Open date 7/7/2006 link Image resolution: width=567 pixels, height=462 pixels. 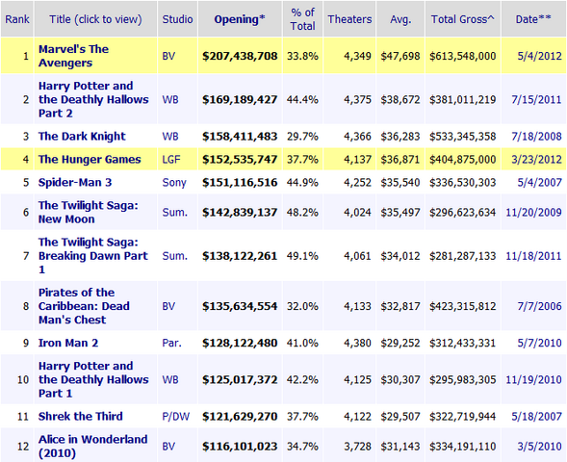539,306
